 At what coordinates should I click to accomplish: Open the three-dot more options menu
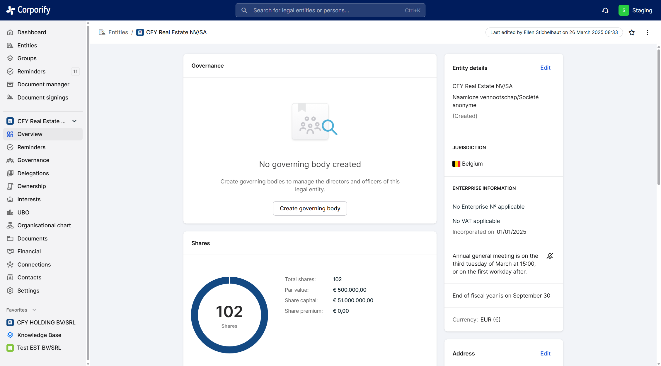coord(648,32)
